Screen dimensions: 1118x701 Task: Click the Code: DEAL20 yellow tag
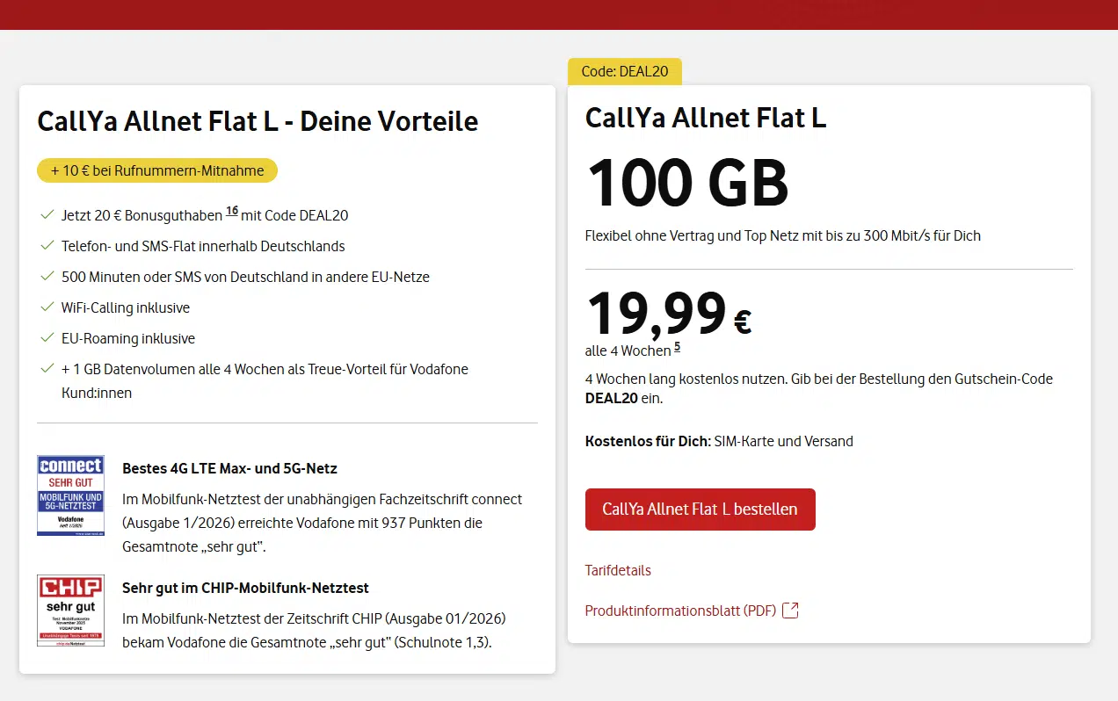[x=625, y=72]
